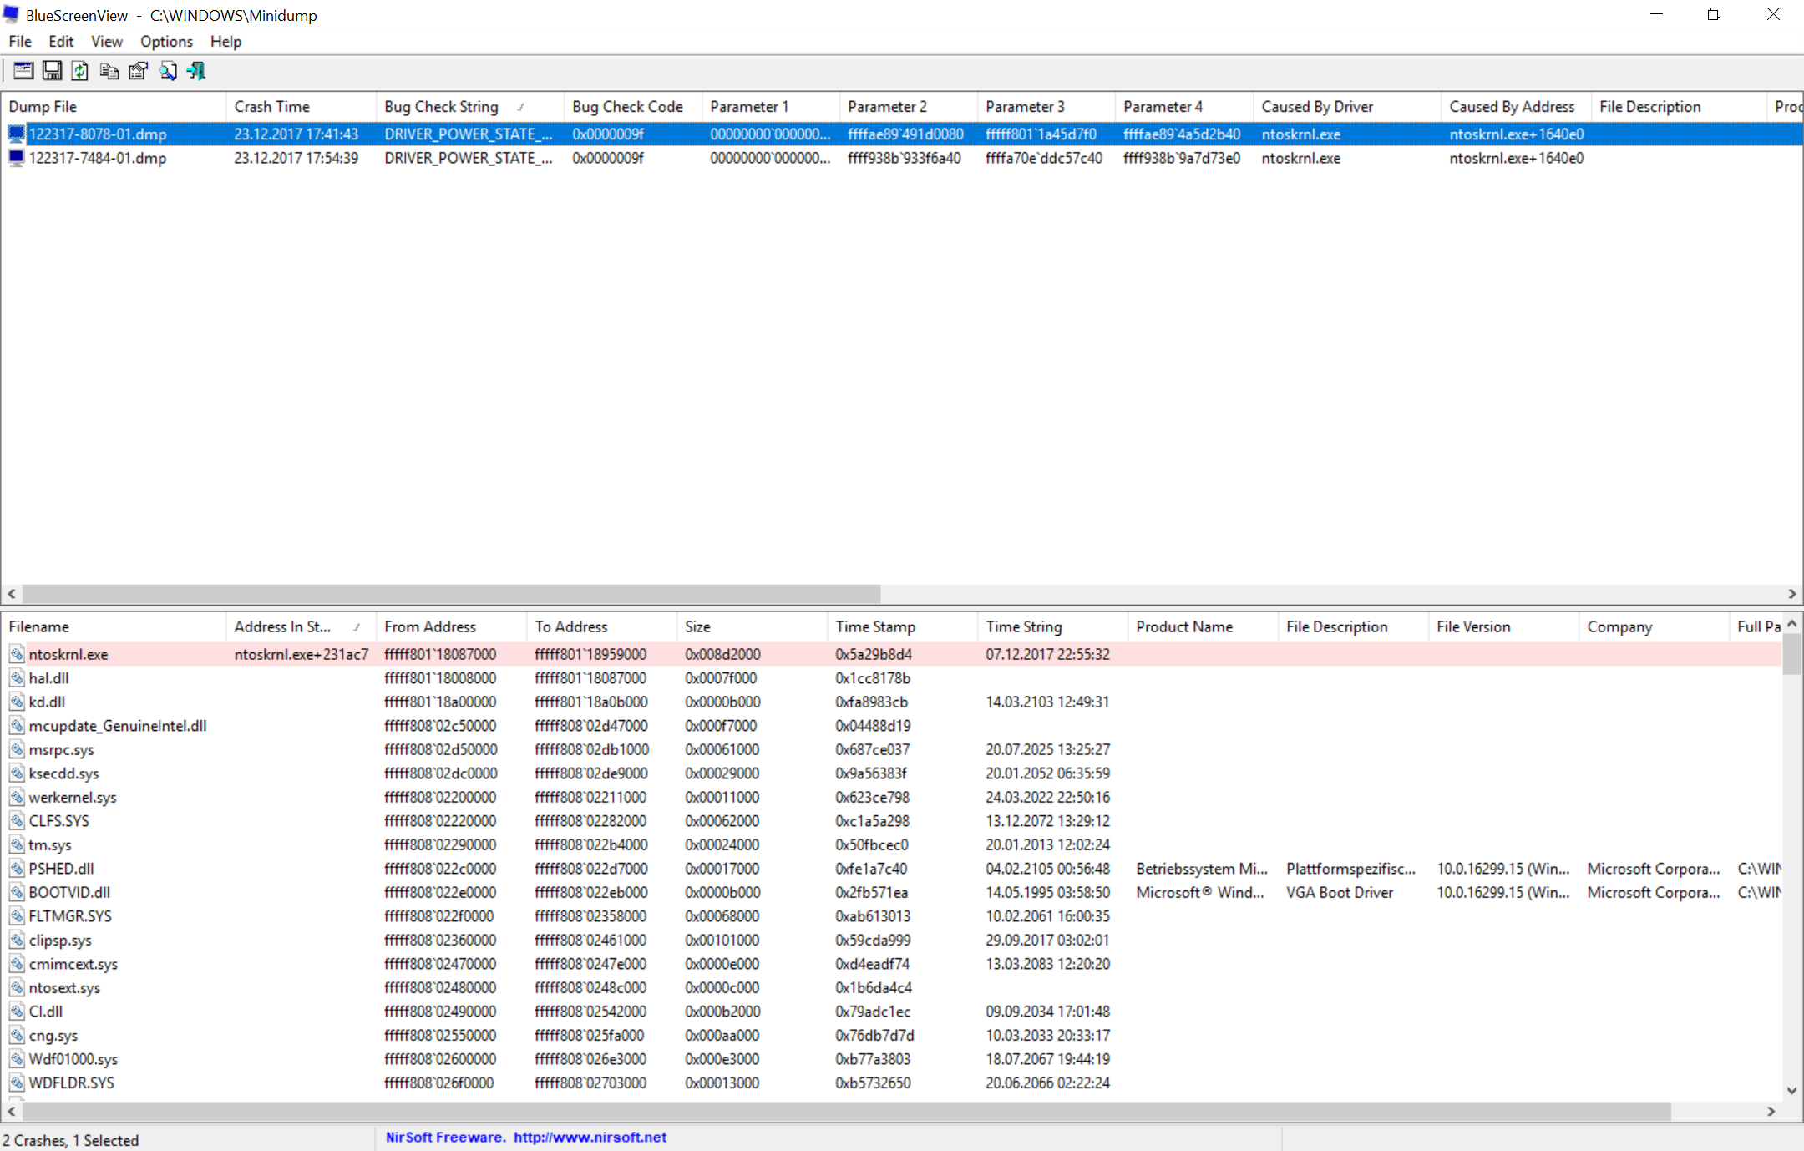Click VGA Boot Driver description cell
This screenshot has width=1804, height=1151.
tap(1340, 892)
